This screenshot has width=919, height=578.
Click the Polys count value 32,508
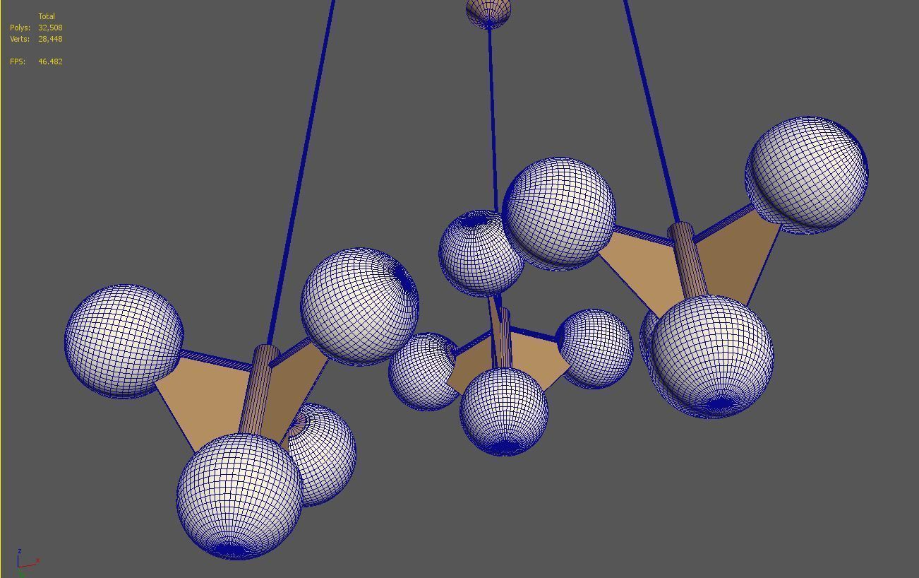pos(50,28)
